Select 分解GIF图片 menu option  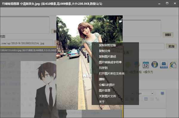(107, 85)
